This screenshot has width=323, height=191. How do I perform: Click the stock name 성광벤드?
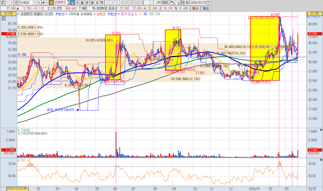tap(60, 3)
